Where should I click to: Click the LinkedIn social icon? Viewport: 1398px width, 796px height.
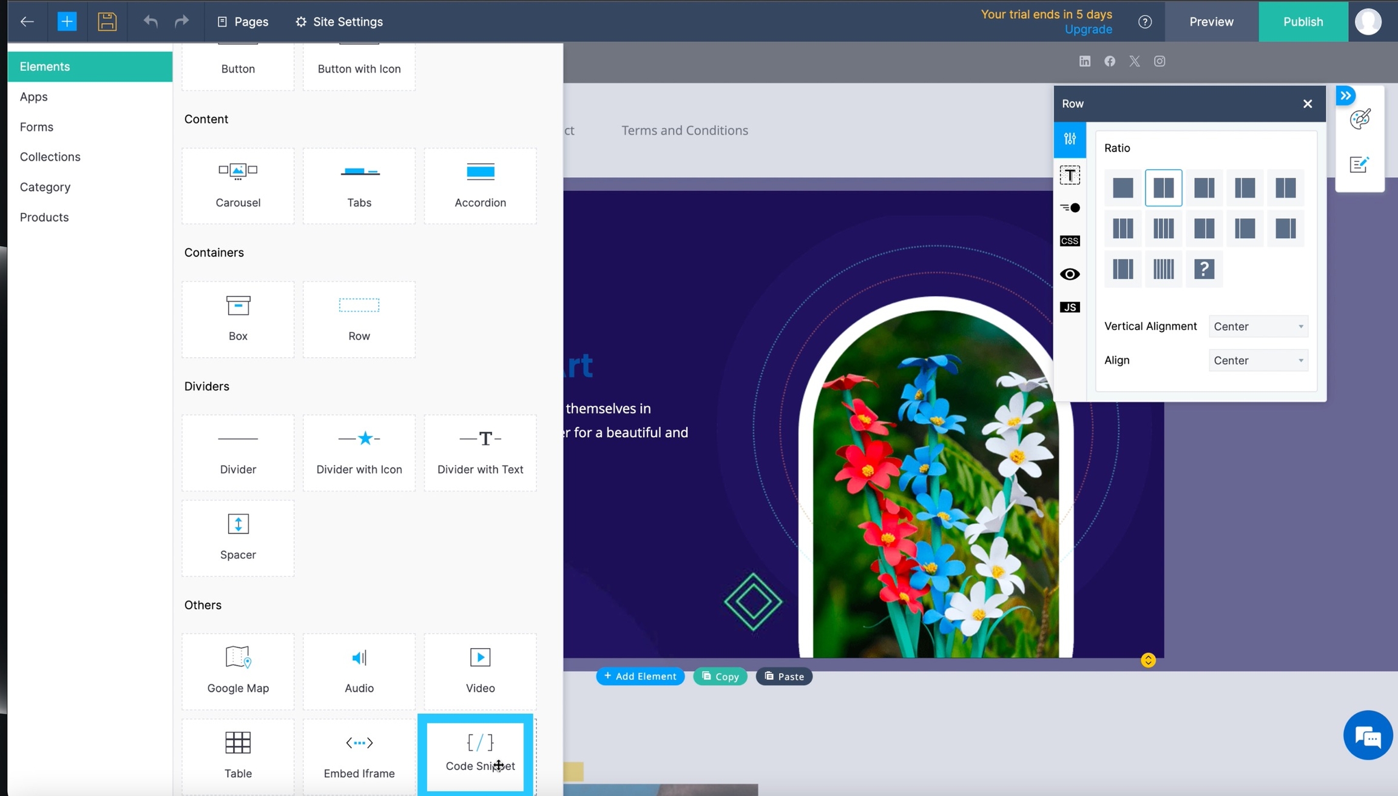tap(1084, 61)
